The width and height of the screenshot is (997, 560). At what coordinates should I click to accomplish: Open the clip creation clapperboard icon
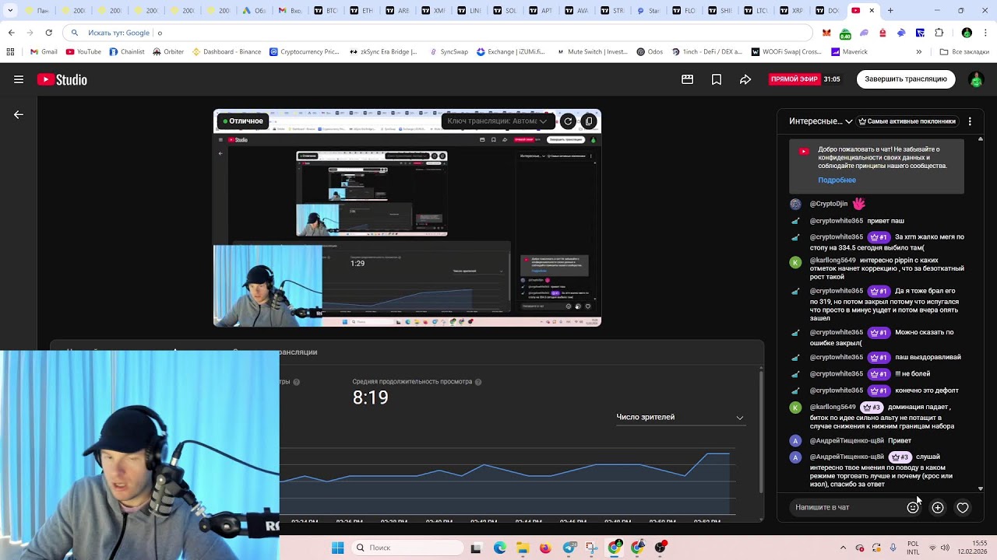point(687,79)
